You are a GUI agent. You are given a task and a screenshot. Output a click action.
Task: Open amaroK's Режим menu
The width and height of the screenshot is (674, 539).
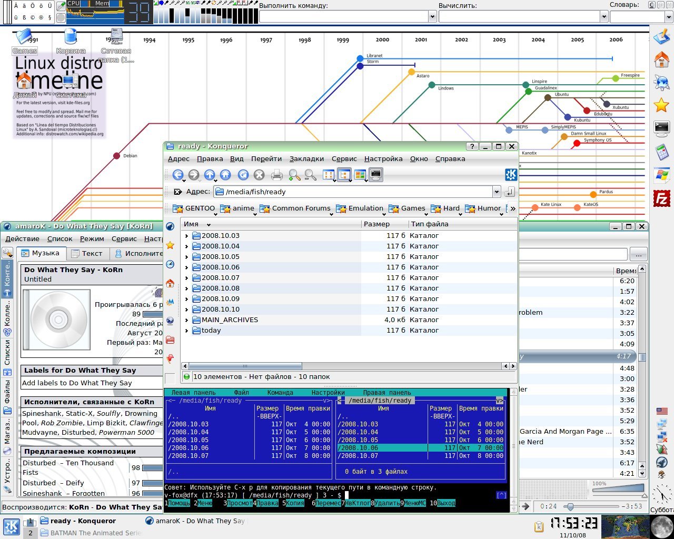click(x=92, y=238)
